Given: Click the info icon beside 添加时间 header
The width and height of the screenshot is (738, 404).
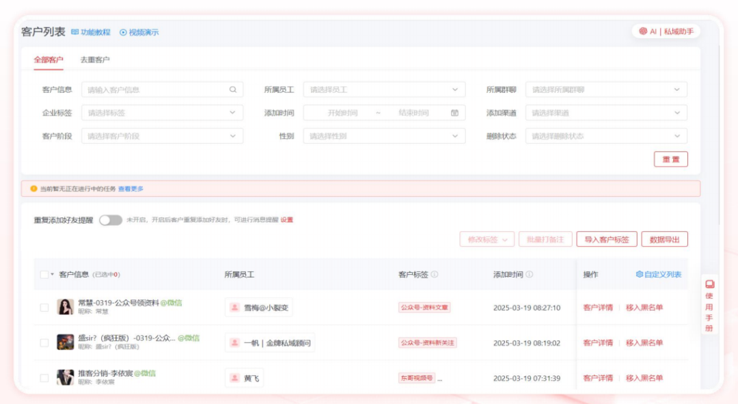Looking at the screenshot, I should click(530, 274).
